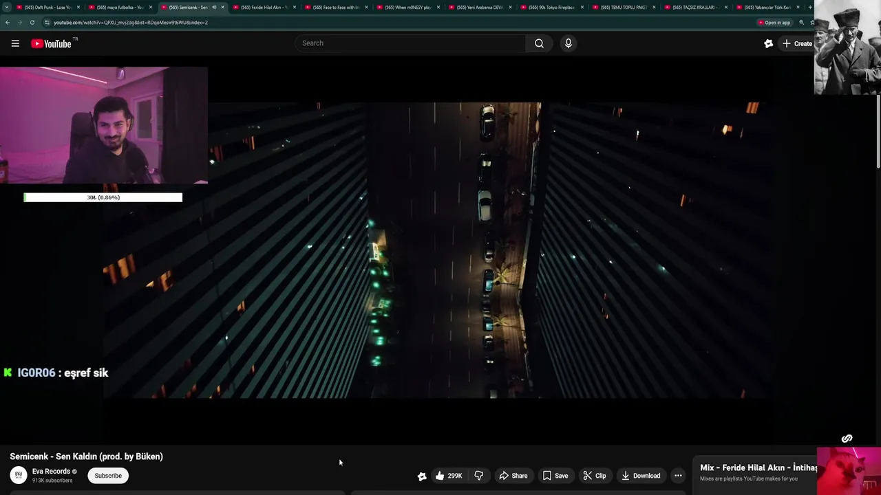The width and height of the screenshot is (881, 495).
Task: Open tab search dropdown arrow
Action: pyautogui.click(x=6, y=8)
